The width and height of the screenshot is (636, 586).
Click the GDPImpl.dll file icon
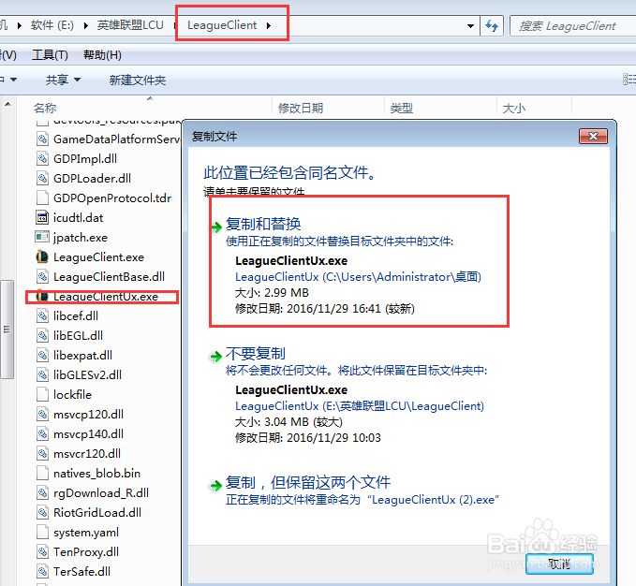[42, 158]
